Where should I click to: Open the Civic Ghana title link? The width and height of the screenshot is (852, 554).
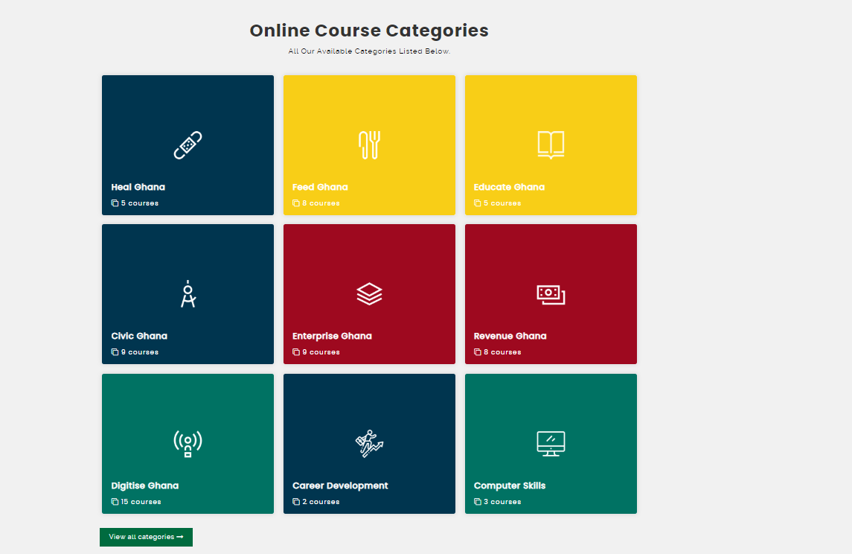click(x=139, y=336)
